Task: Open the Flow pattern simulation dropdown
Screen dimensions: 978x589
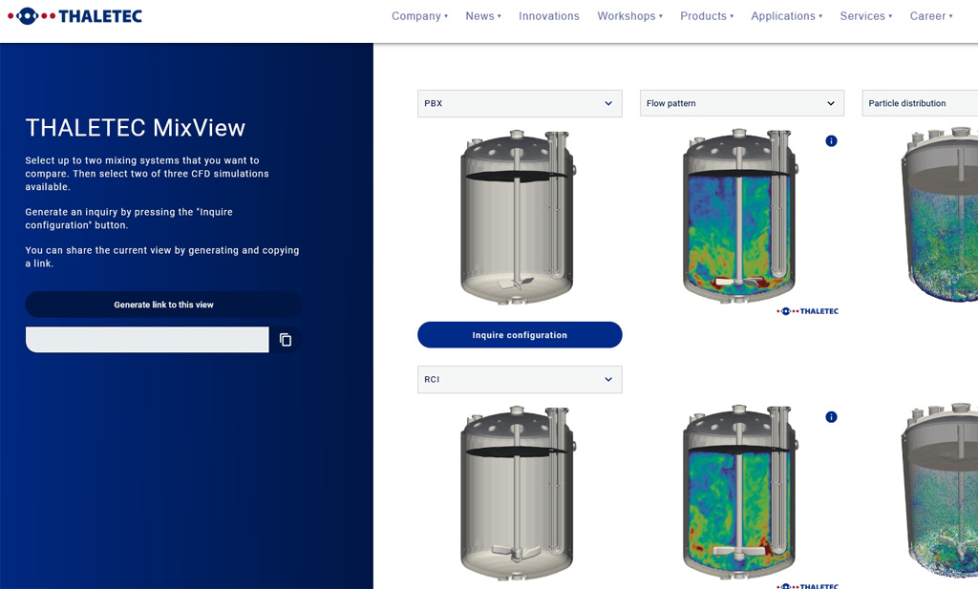Action: pyautogui.click(x=742, y=103)
